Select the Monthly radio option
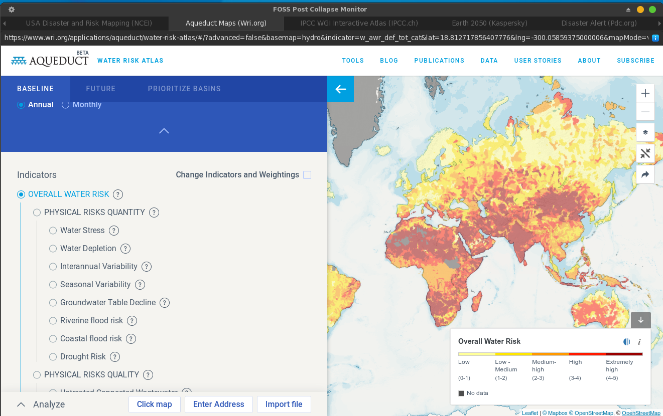The image size is (663, 416). tap(66, 105)
